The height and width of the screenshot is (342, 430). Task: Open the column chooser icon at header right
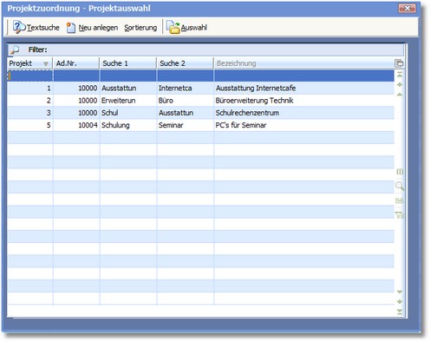tap(399, 63)
